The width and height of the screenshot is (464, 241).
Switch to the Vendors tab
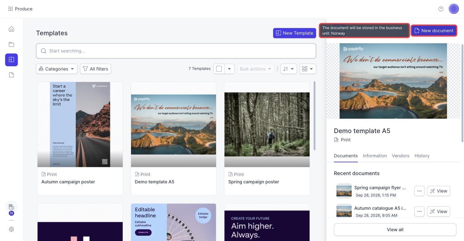click(x=400, y=156)
